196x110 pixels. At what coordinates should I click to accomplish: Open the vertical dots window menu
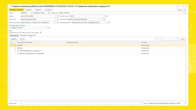coord(180,6)
